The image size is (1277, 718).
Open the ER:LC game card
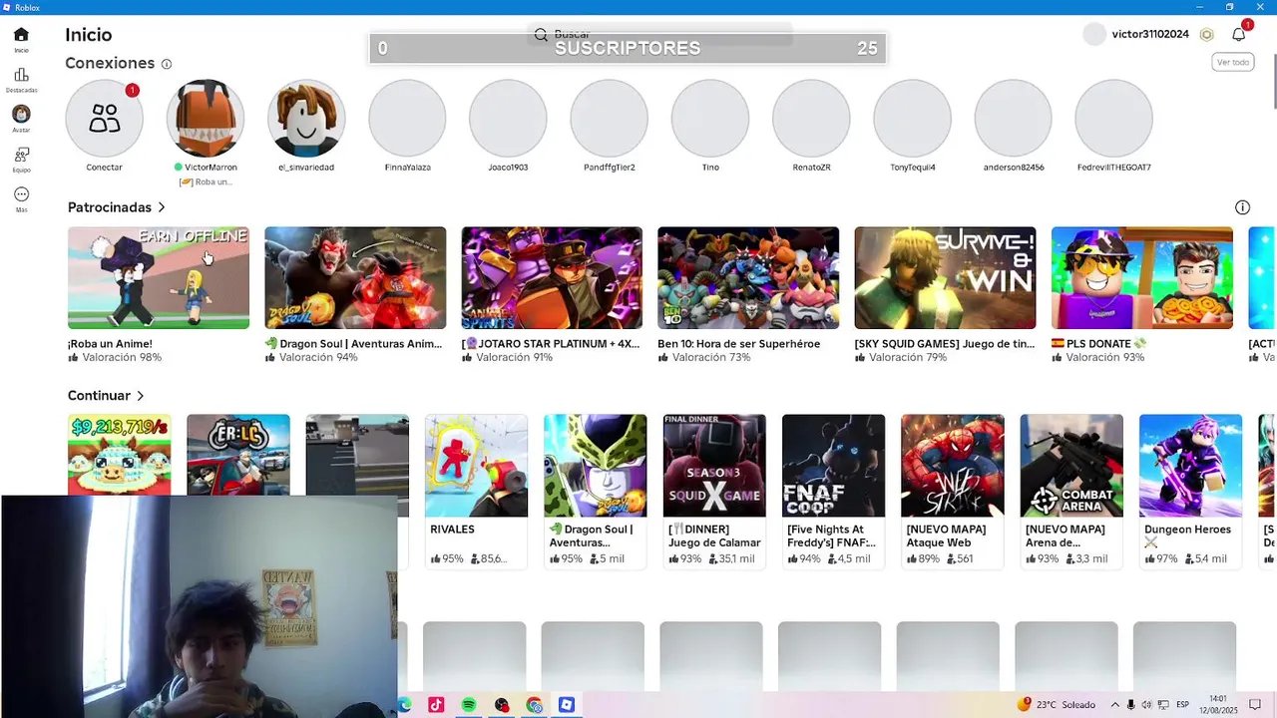(238, 455)
